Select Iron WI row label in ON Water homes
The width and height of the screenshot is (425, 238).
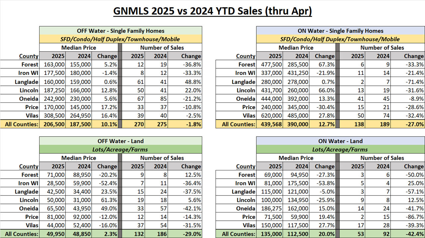pos(245,73)
